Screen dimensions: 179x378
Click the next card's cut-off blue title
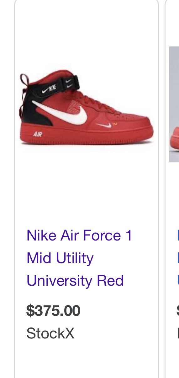point(178,258)
